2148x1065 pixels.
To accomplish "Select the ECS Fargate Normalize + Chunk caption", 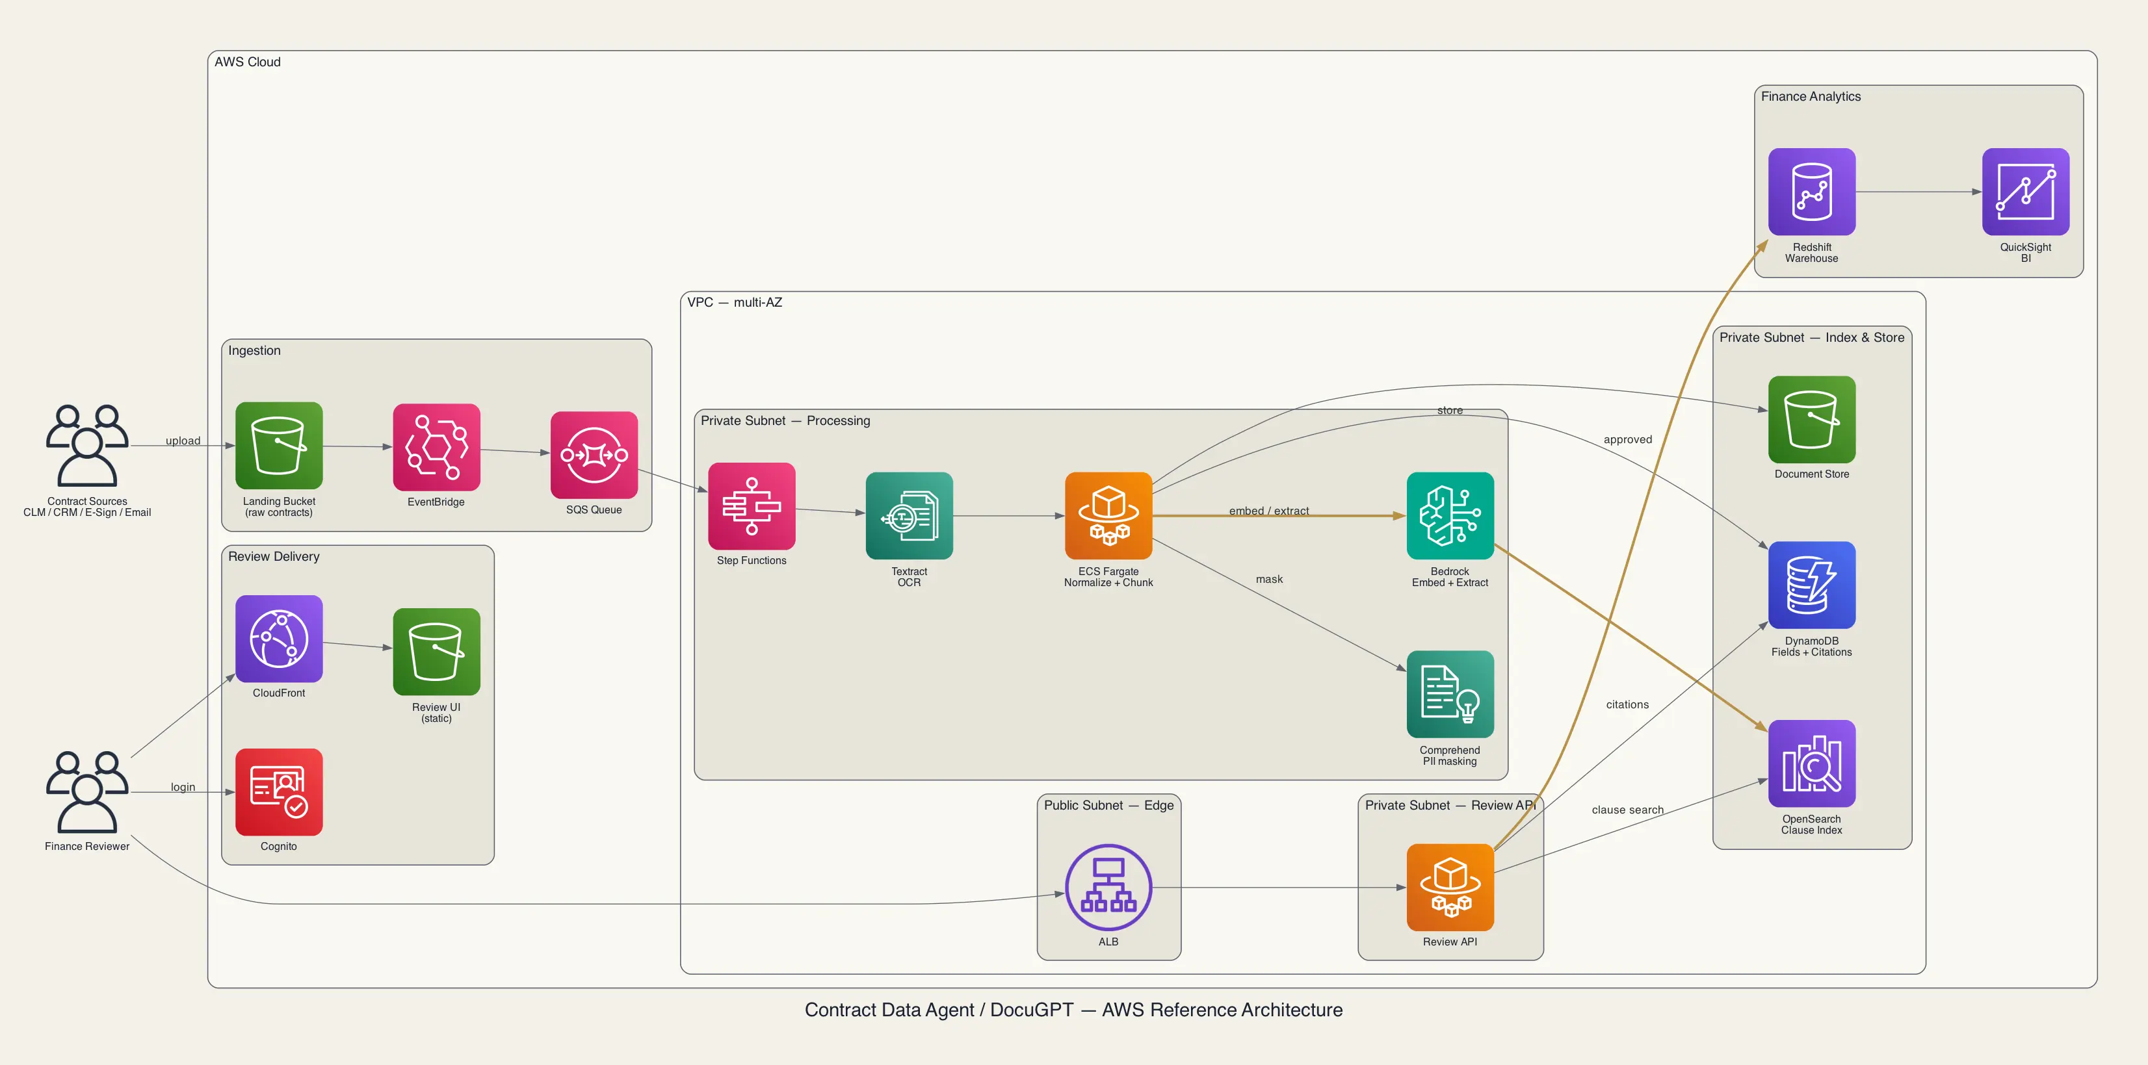I will tap(1108, 576).
